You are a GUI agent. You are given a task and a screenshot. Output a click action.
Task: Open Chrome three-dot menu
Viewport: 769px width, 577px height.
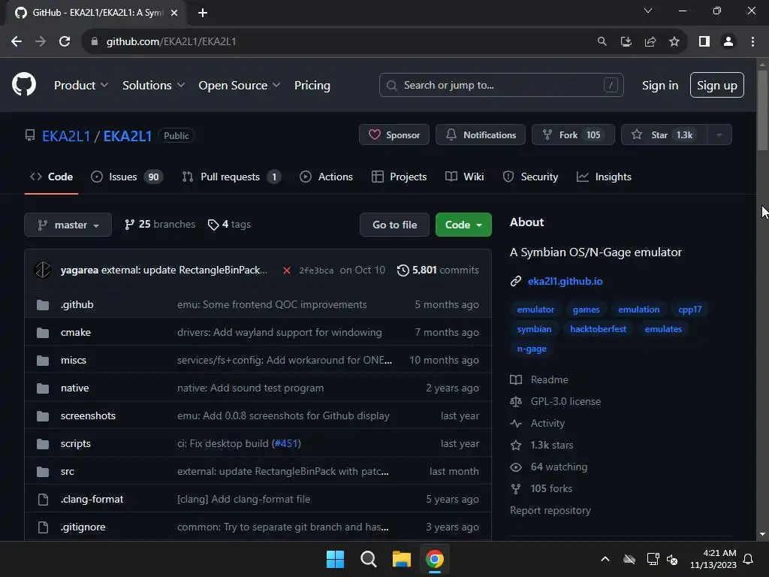(x=752, y=42)
